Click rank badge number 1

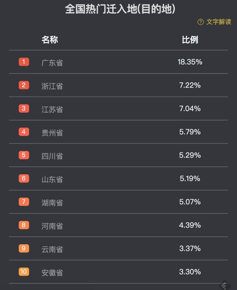[x=24, y=62]
